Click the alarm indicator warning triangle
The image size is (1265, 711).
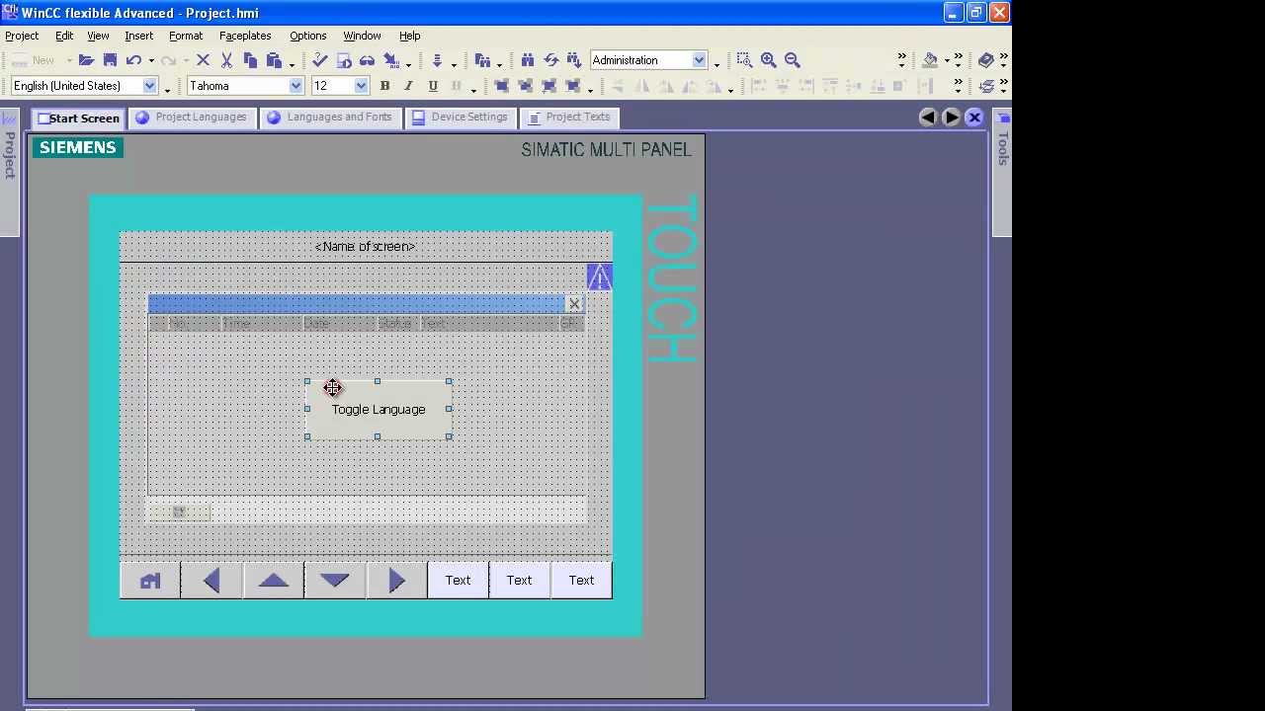pos(600,277)
